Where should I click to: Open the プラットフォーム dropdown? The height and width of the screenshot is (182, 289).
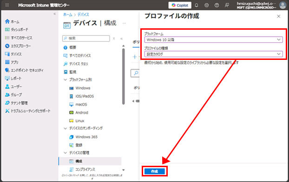[213, 39]
